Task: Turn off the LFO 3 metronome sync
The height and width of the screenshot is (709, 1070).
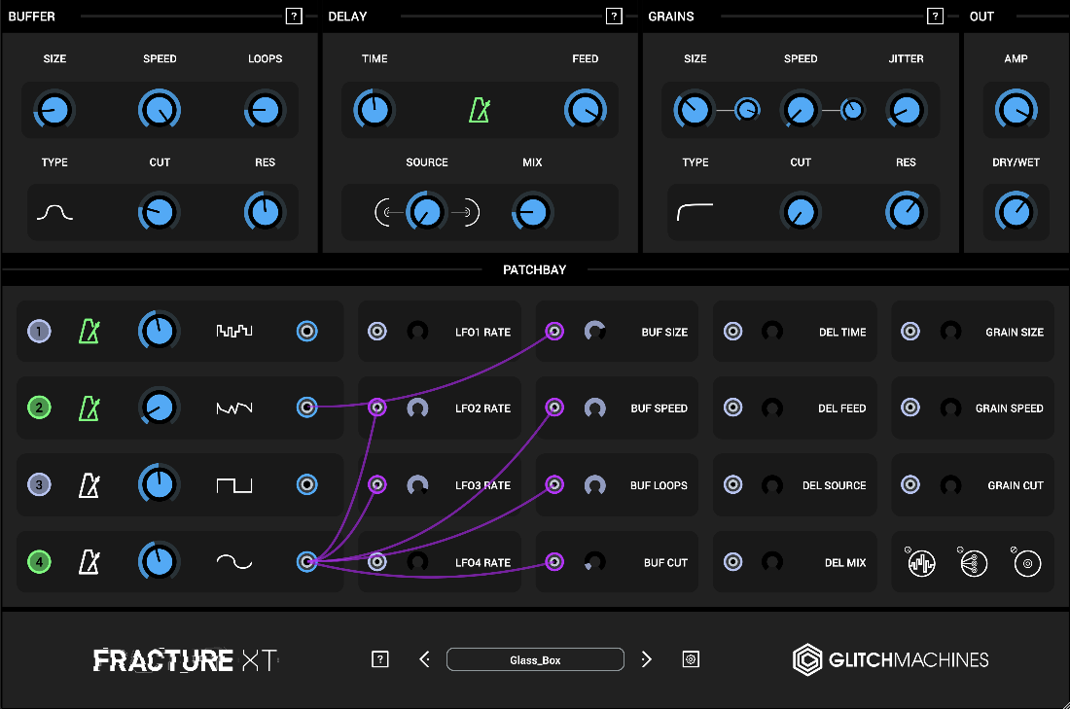Action: click(x=89, y=484)
